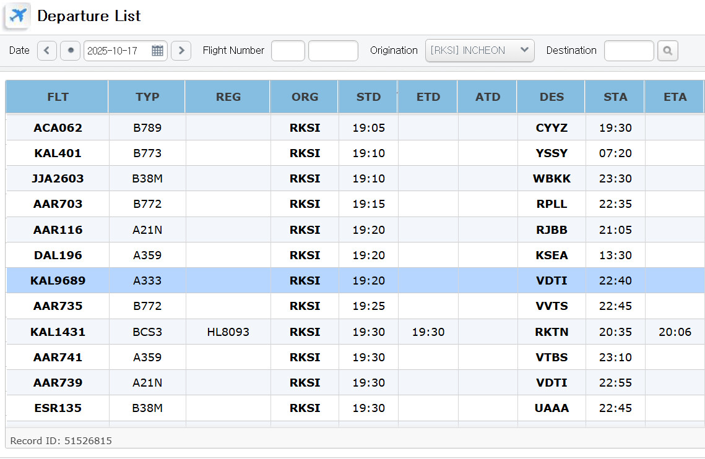Open the calendar date picker icon
This screenshot has width=705, height=459.
[x=157, y=51]
